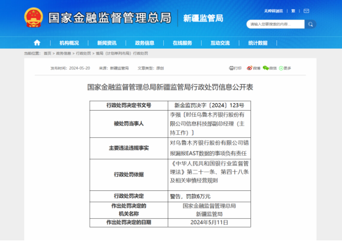Open the 互动交流 menu item
The width and height of the screenshot is (342, 241).
coord(220,43)
